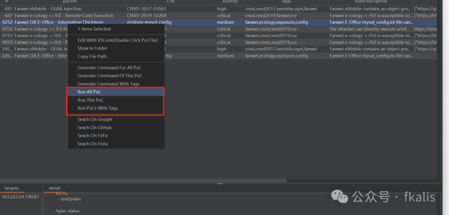The image size is (449, 215).
Task: Select Edit With VSCode context menu entry
Action: click(117, 40)
